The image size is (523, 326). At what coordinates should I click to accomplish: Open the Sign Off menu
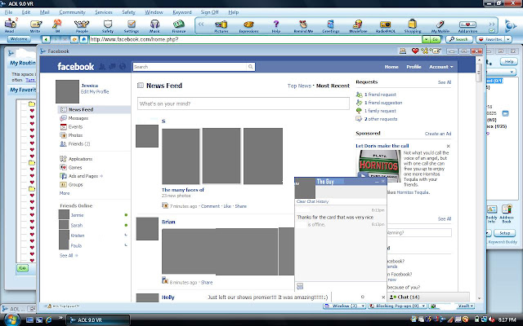point(209,12)
